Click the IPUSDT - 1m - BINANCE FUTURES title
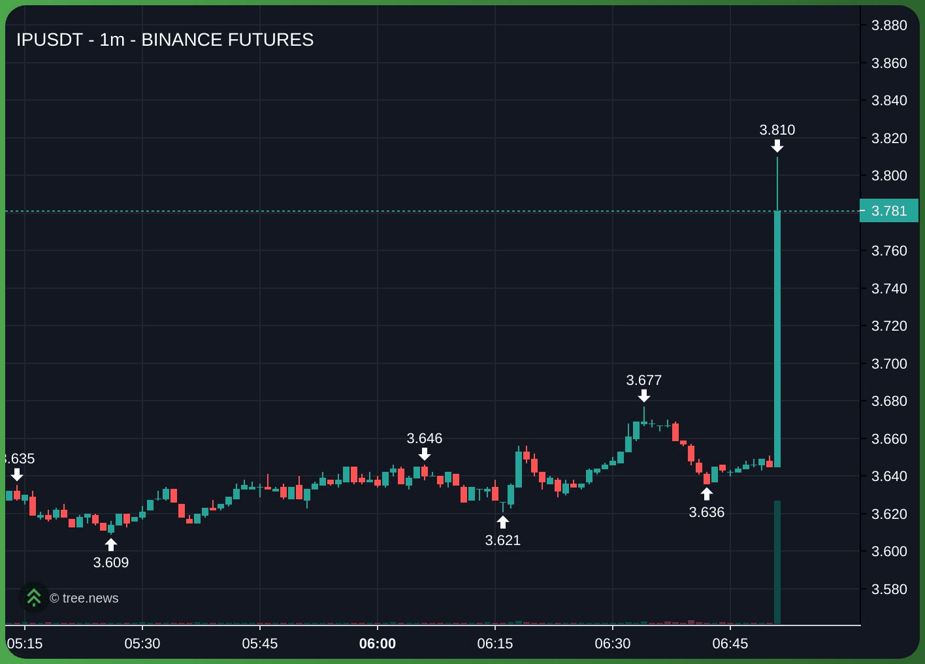Viewport: 925px width, 664px height. coord(165,40)
